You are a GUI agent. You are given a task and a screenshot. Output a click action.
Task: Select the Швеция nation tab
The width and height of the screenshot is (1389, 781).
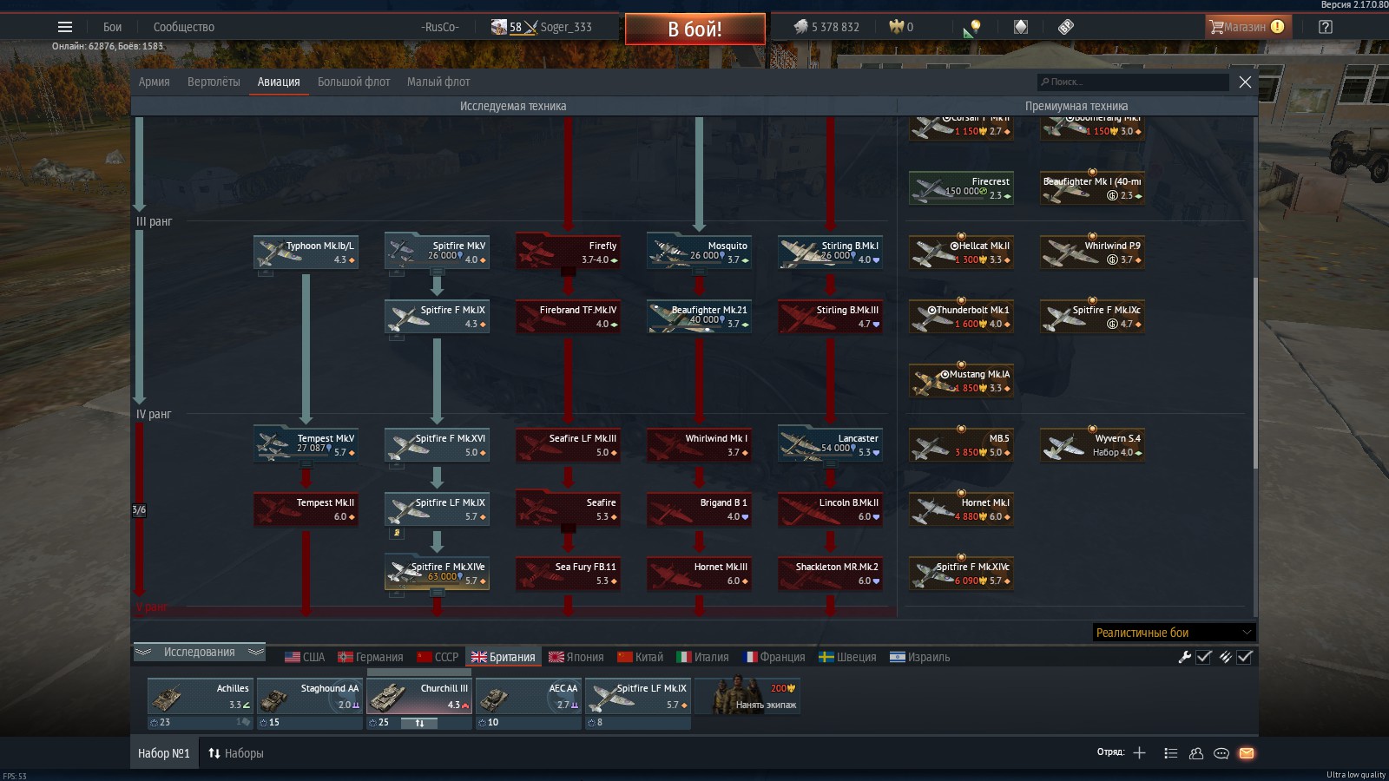pyautogui.click(x=848, y=657)
